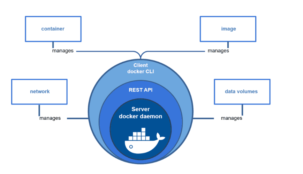The image size is (303, 174).
Task: Select the Server docker daemon text
Action: 141,113
